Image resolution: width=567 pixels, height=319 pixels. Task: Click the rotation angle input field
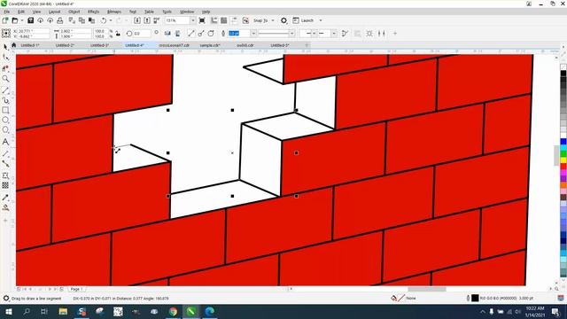142,34
